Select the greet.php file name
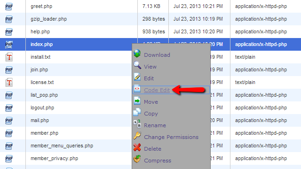 point(41,6)
